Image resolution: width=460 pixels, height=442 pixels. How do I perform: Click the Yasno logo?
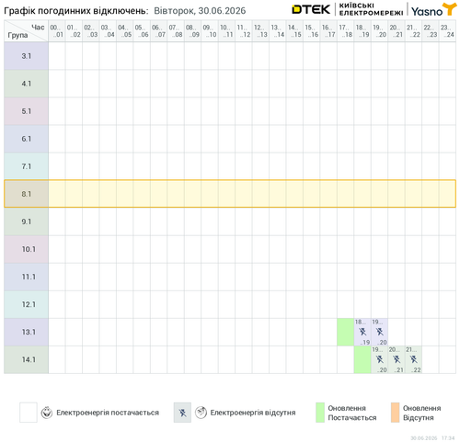click(433, 9)
